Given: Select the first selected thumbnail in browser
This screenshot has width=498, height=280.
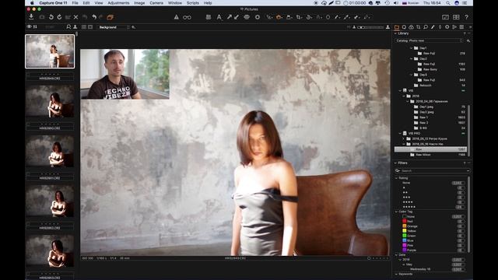Looking at the screenshot, I should click(x=50, y=51).
